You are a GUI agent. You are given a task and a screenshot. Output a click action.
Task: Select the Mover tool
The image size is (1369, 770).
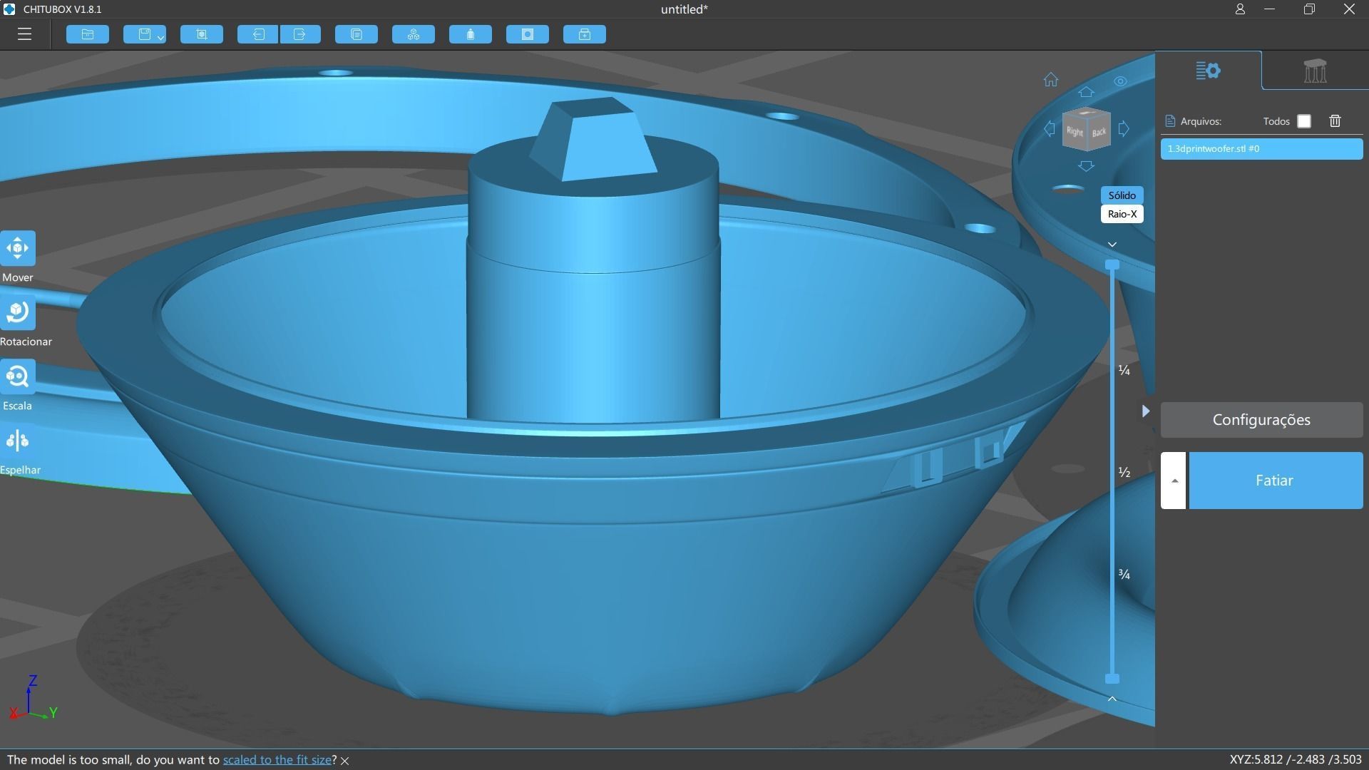coord(18,249)
